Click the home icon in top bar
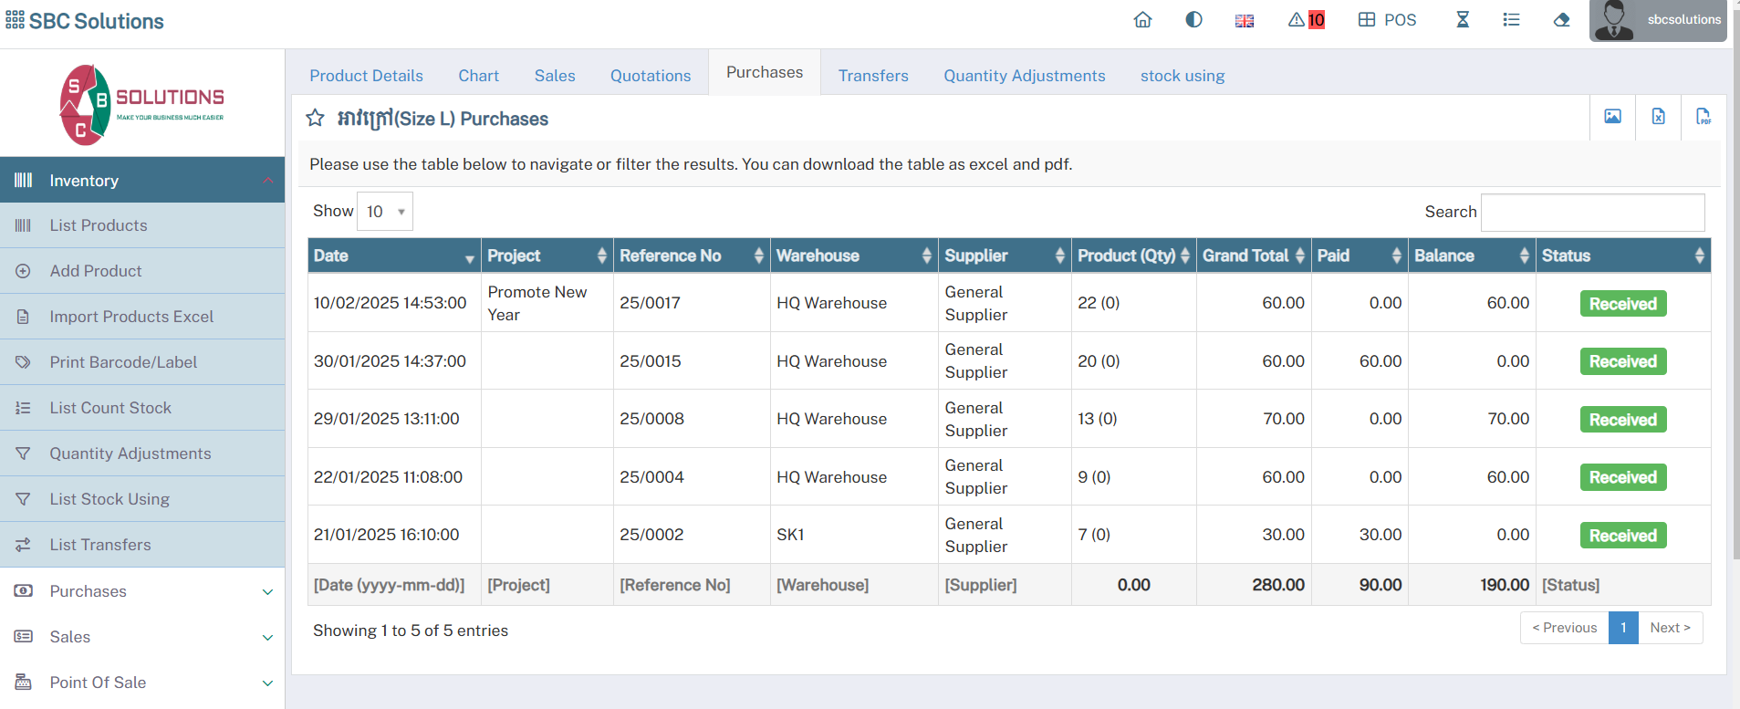 click(1142, 20)
